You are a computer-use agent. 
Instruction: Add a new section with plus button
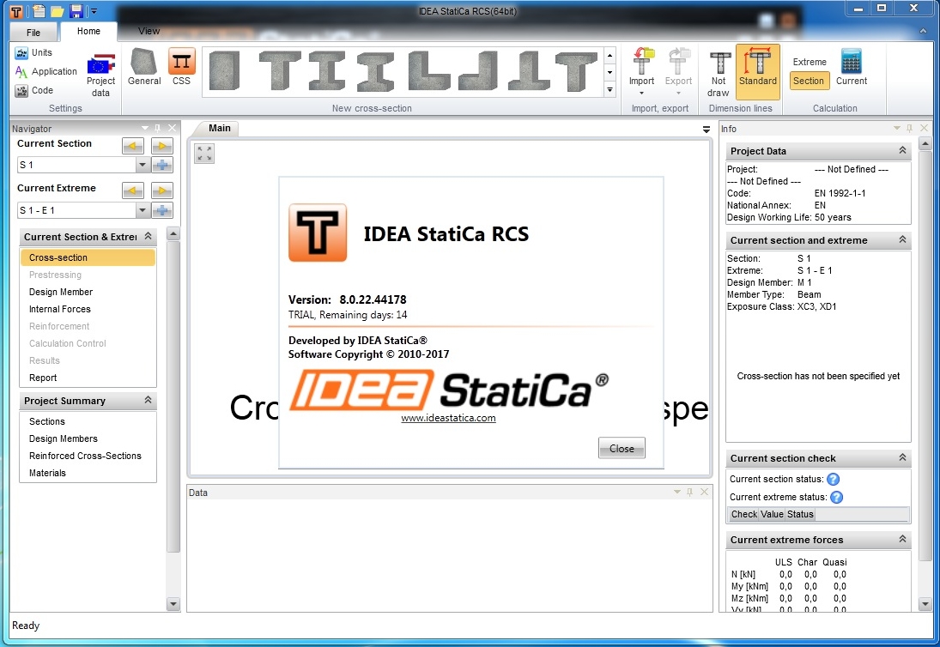click(x=162, y=165)
